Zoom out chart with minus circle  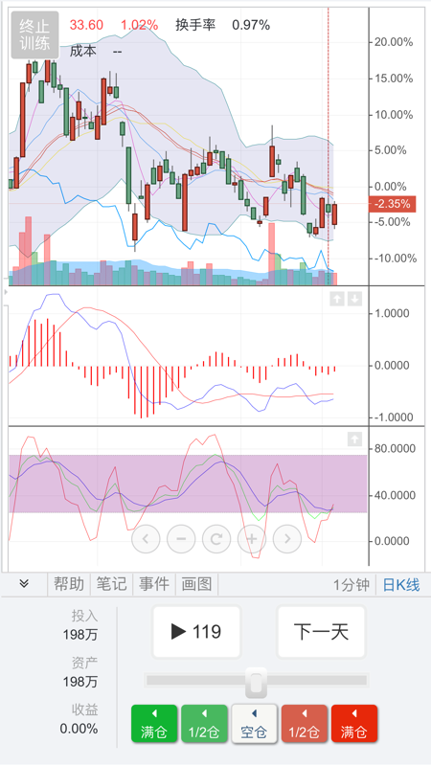pyautogui.click(x=181, y=539)
